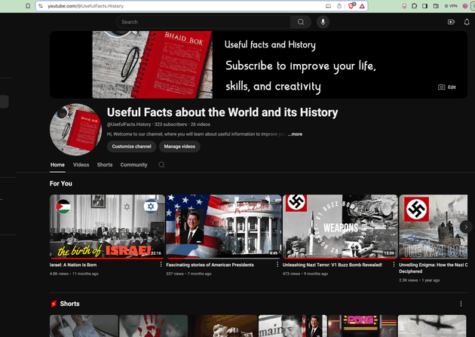The height and width of the screenshot is (337, 475).
Task: Click the red Shorts logo icon
Action: [54, 304]
